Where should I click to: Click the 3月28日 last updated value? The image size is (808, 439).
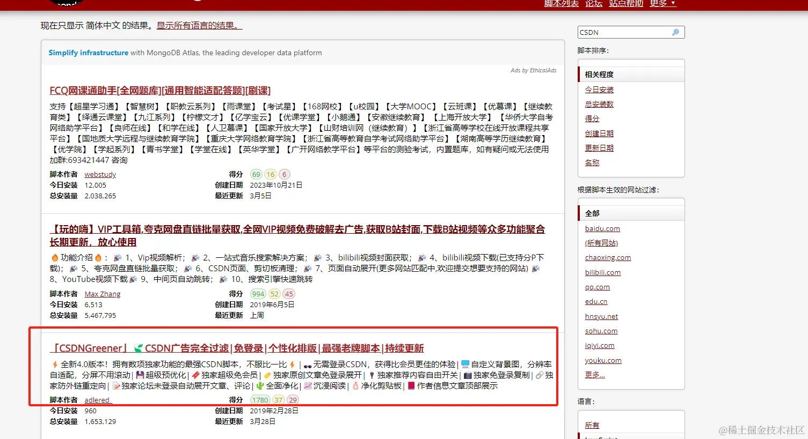pos(263,421)
